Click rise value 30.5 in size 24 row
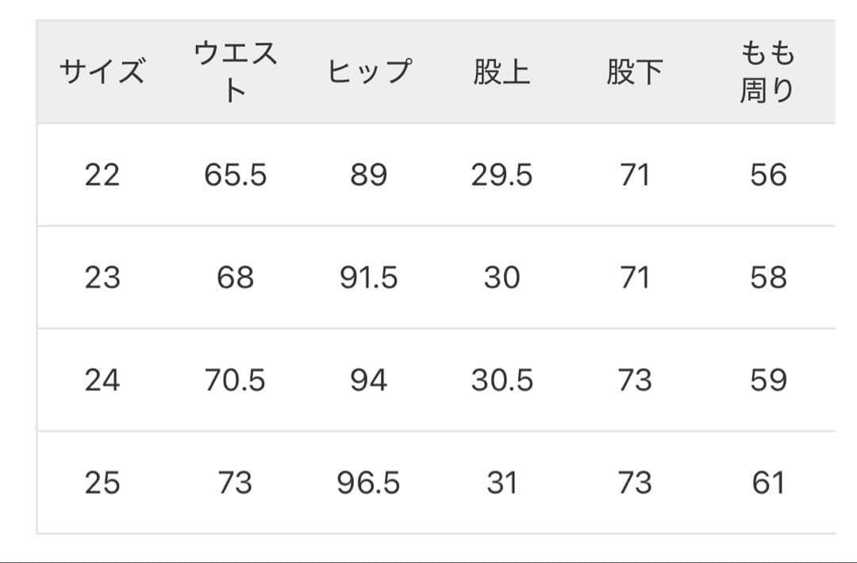The width and height of the screenshot is (857, 563). click(x=502, y=381)
